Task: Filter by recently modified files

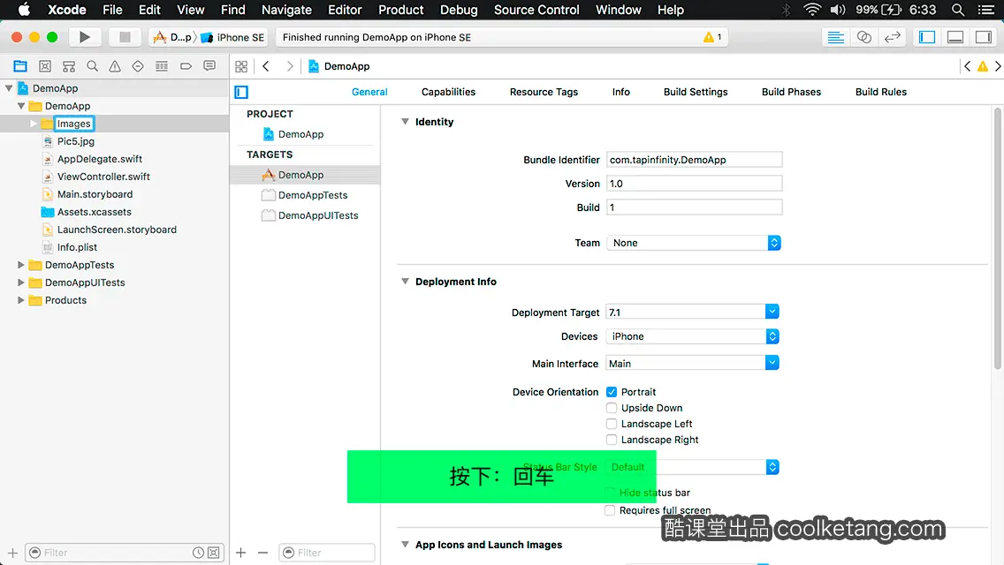Action: coord(199,553)
